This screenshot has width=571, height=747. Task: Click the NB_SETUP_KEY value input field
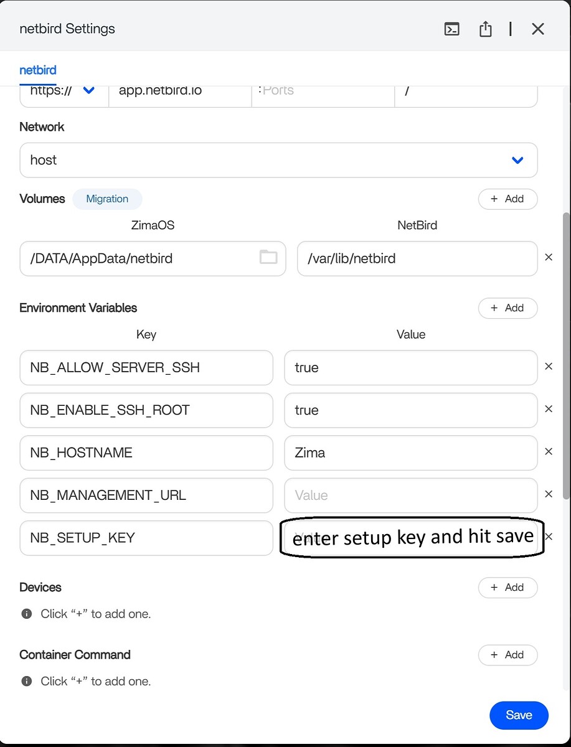(x=411, y=537)
